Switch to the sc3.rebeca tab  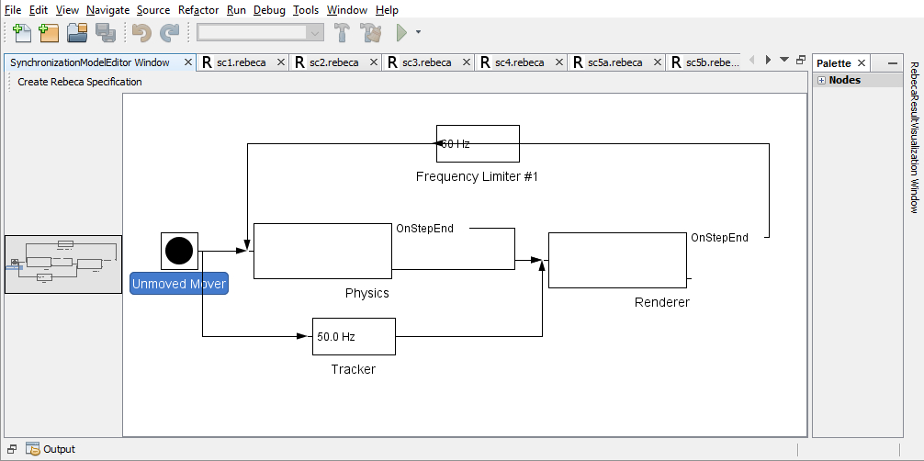coord(427,62)
